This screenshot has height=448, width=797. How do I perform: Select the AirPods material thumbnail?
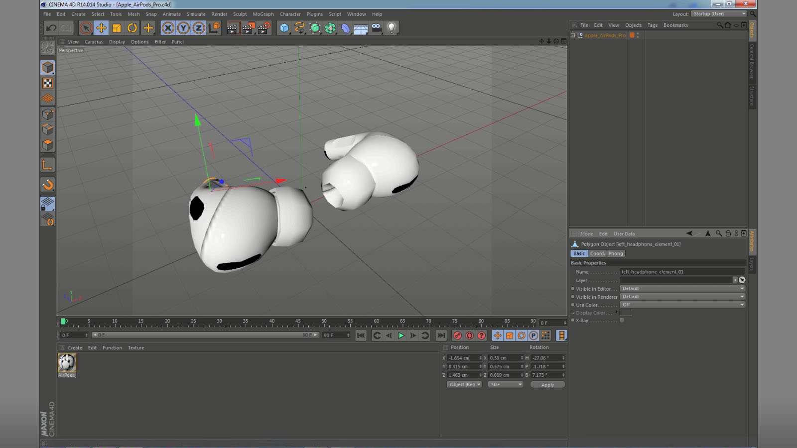point(67,363)
